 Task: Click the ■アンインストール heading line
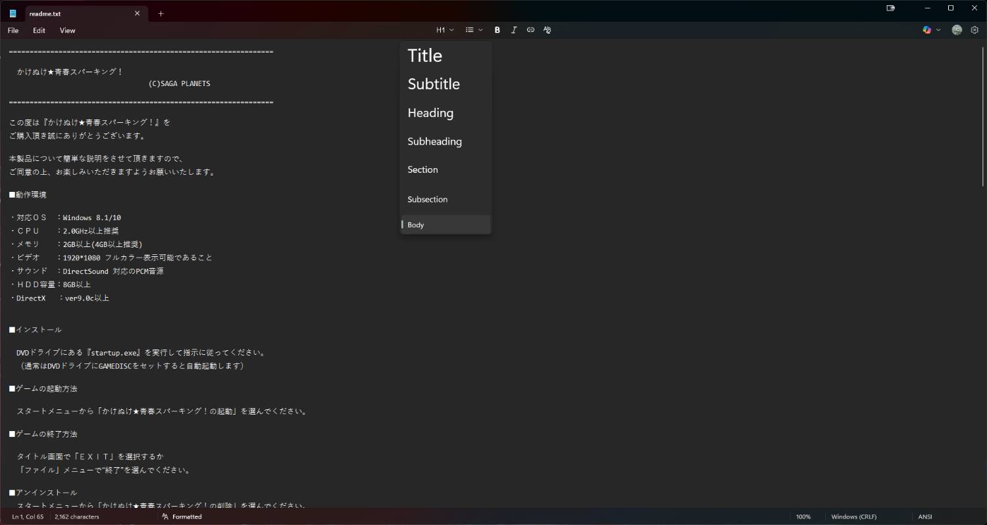(x=43, y=493)
